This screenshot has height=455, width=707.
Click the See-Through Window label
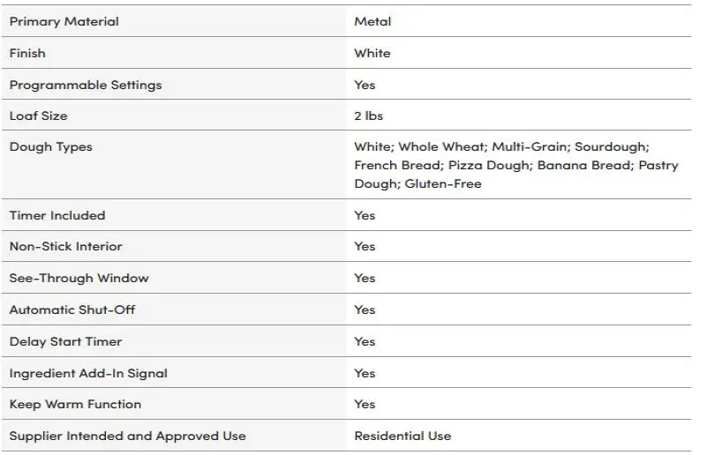click(79, 278)
